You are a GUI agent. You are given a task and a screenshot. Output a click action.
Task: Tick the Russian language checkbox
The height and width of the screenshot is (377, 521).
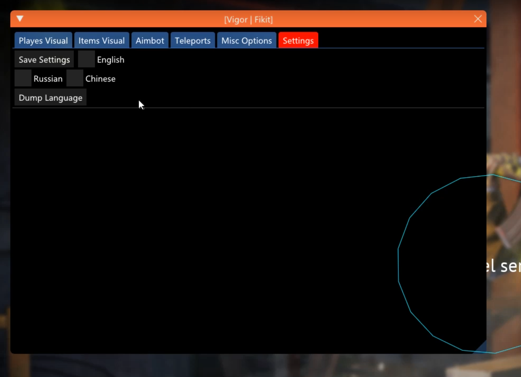pos(23,78)
